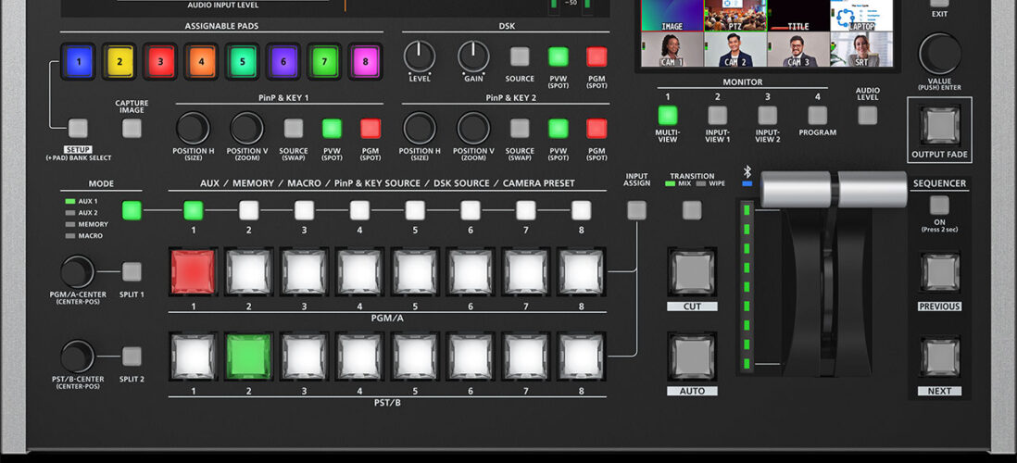
Task: Click the DSK LEVEL knob
Action: tap(420, 56)
